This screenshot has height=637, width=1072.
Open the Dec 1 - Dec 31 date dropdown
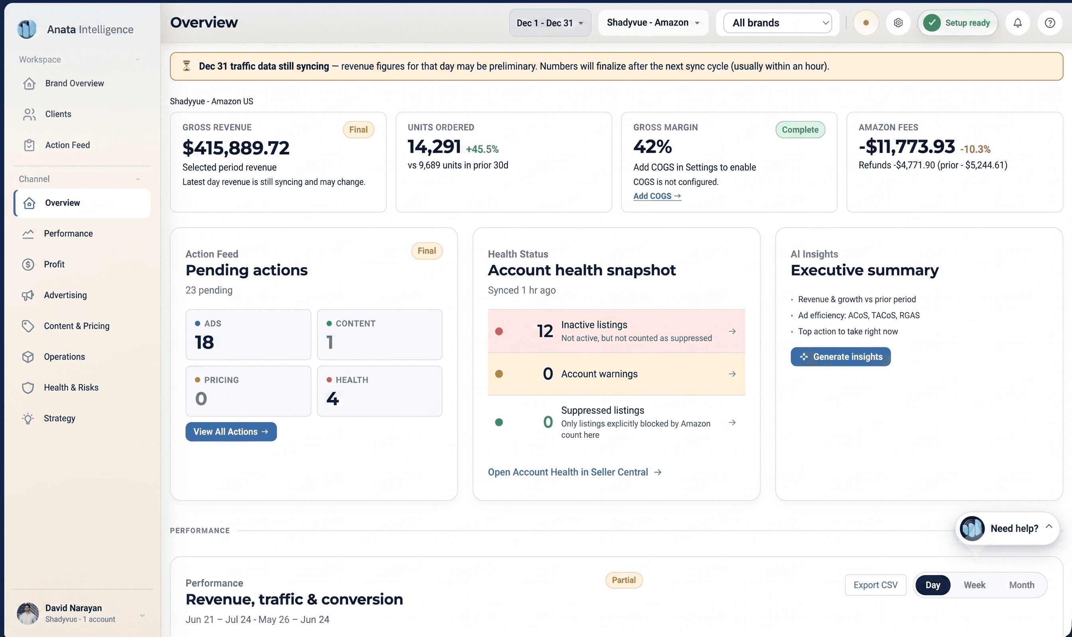pos(550,23)
